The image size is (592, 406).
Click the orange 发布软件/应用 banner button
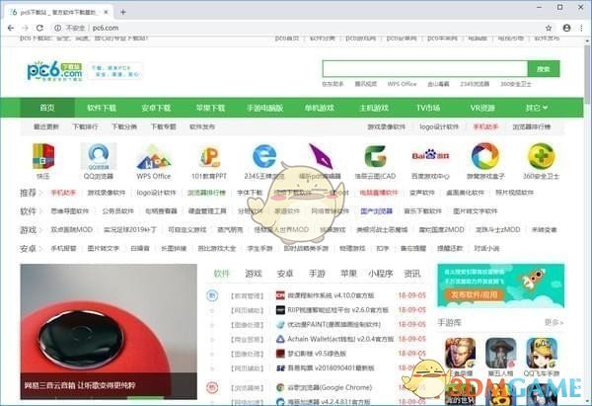[473, 294]
